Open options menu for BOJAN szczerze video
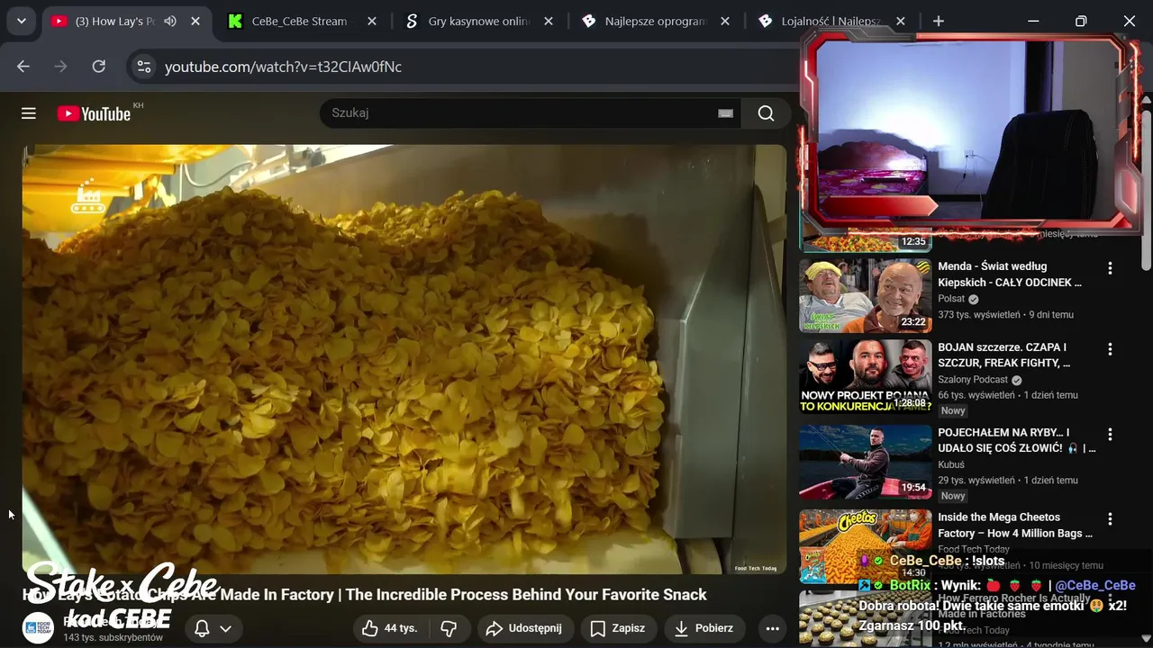Viewport: 1153px width, 648px height. pyautogui.click(x=1110, y=349)
